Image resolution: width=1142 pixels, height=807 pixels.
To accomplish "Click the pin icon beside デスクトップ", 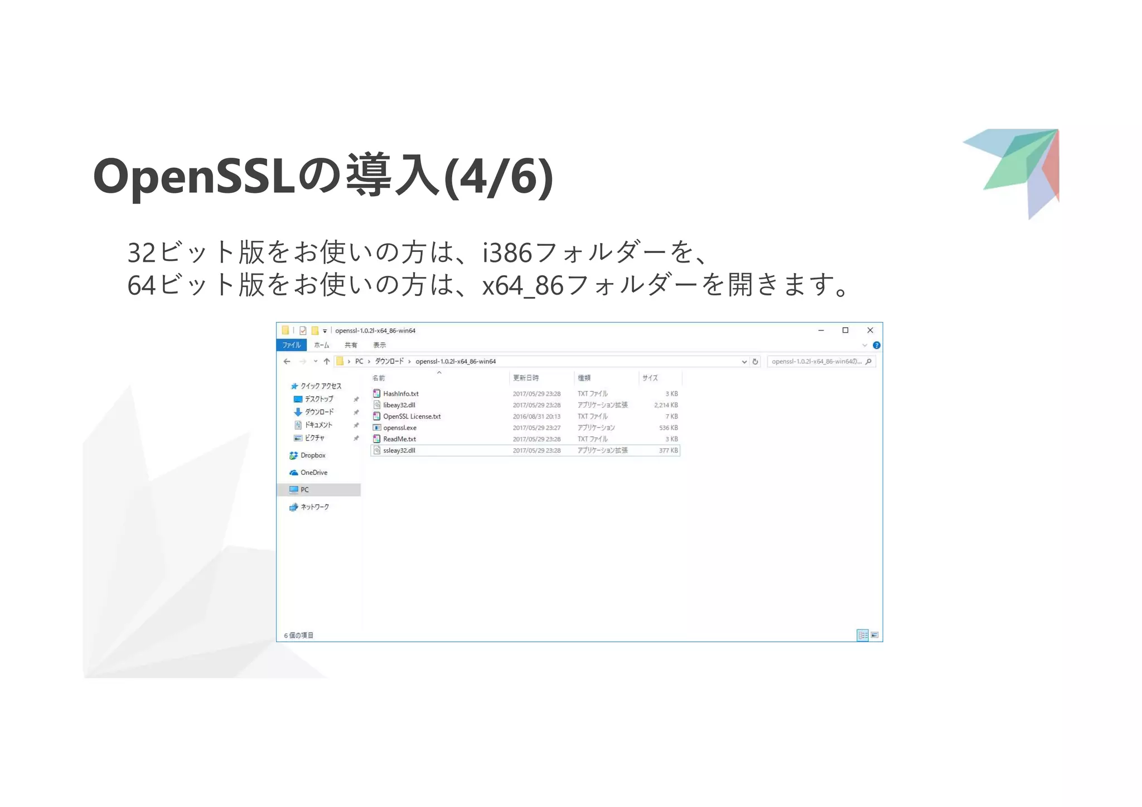I will [356, 399].
